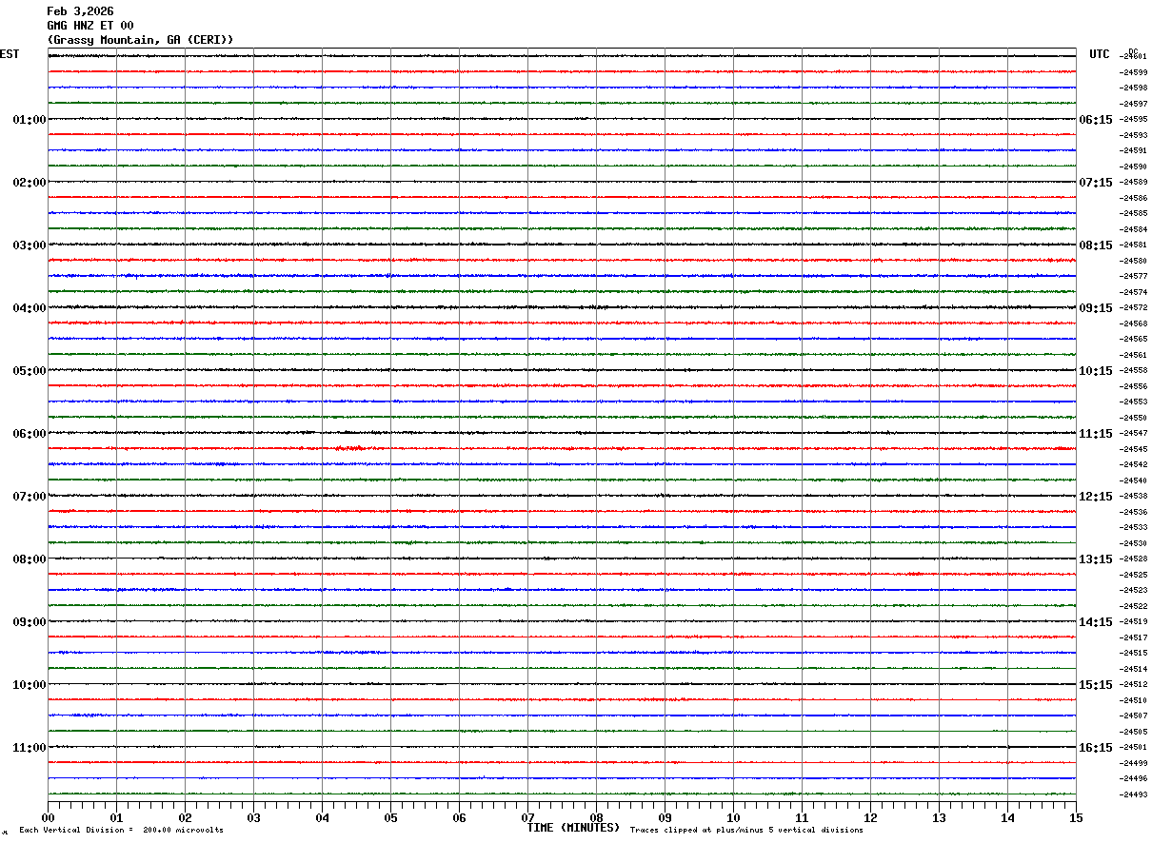The height and width of the screenshot is (843, 1152).
Task: Click the '06:15' UTC time label
Action: coord(1096,120)
